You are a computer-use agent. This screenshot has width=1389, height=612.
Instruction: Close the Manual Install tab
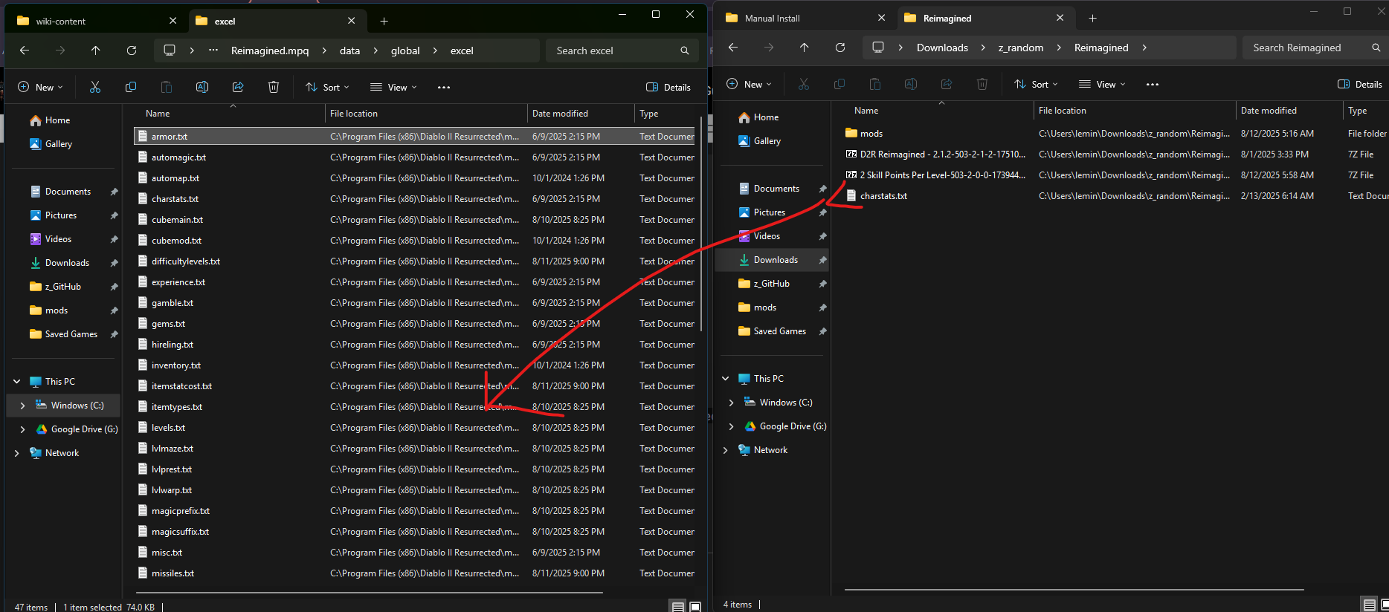(881, 18)
